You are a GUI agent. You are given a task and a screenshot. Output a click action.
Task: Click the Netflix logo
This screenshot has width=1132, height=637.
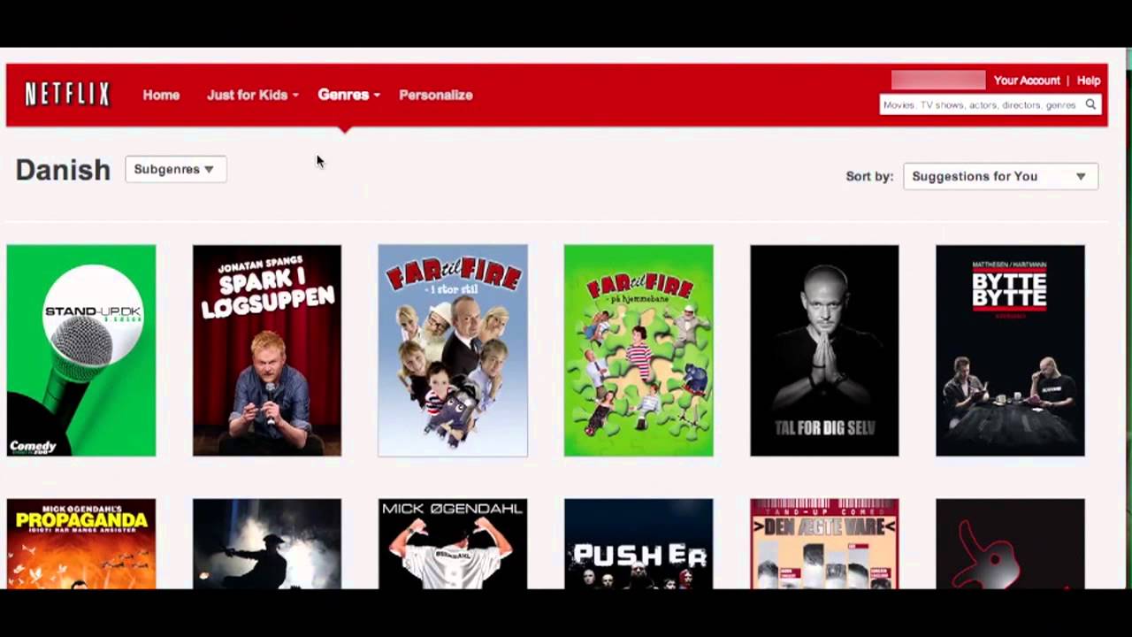(x=67, y=94)
